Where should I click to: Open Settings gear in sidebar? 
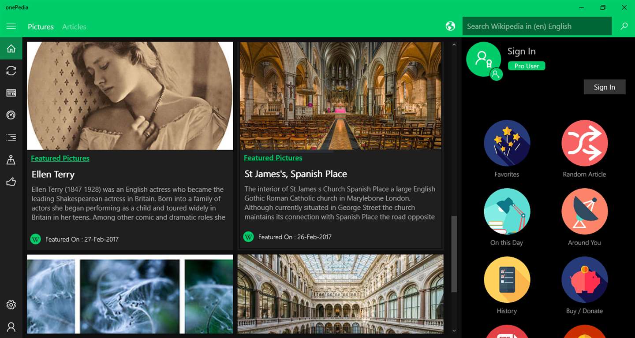click(x=11, y=305)
